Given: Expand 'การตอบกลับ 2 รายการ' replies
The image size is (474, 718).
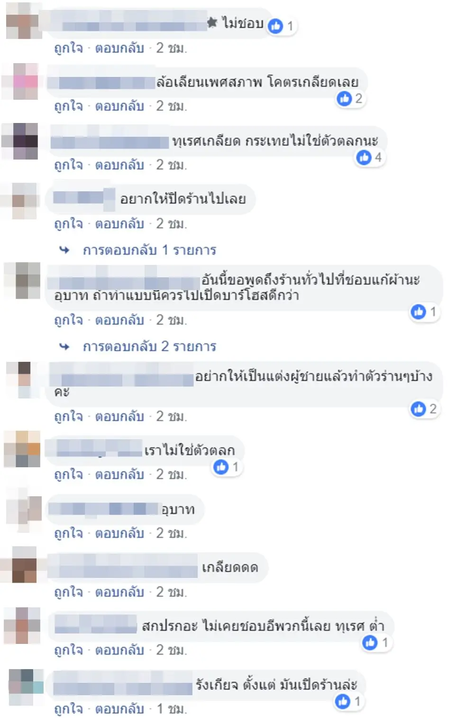Looking at the screenshot, I should (149, 346).
